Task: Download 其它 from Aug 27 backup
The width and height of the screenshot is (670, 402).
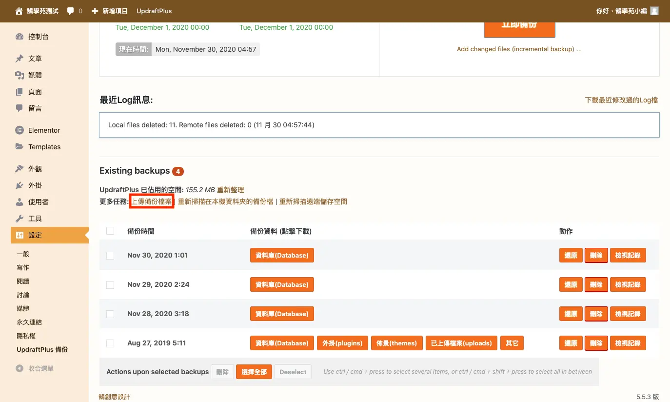Action: [512, 343]
